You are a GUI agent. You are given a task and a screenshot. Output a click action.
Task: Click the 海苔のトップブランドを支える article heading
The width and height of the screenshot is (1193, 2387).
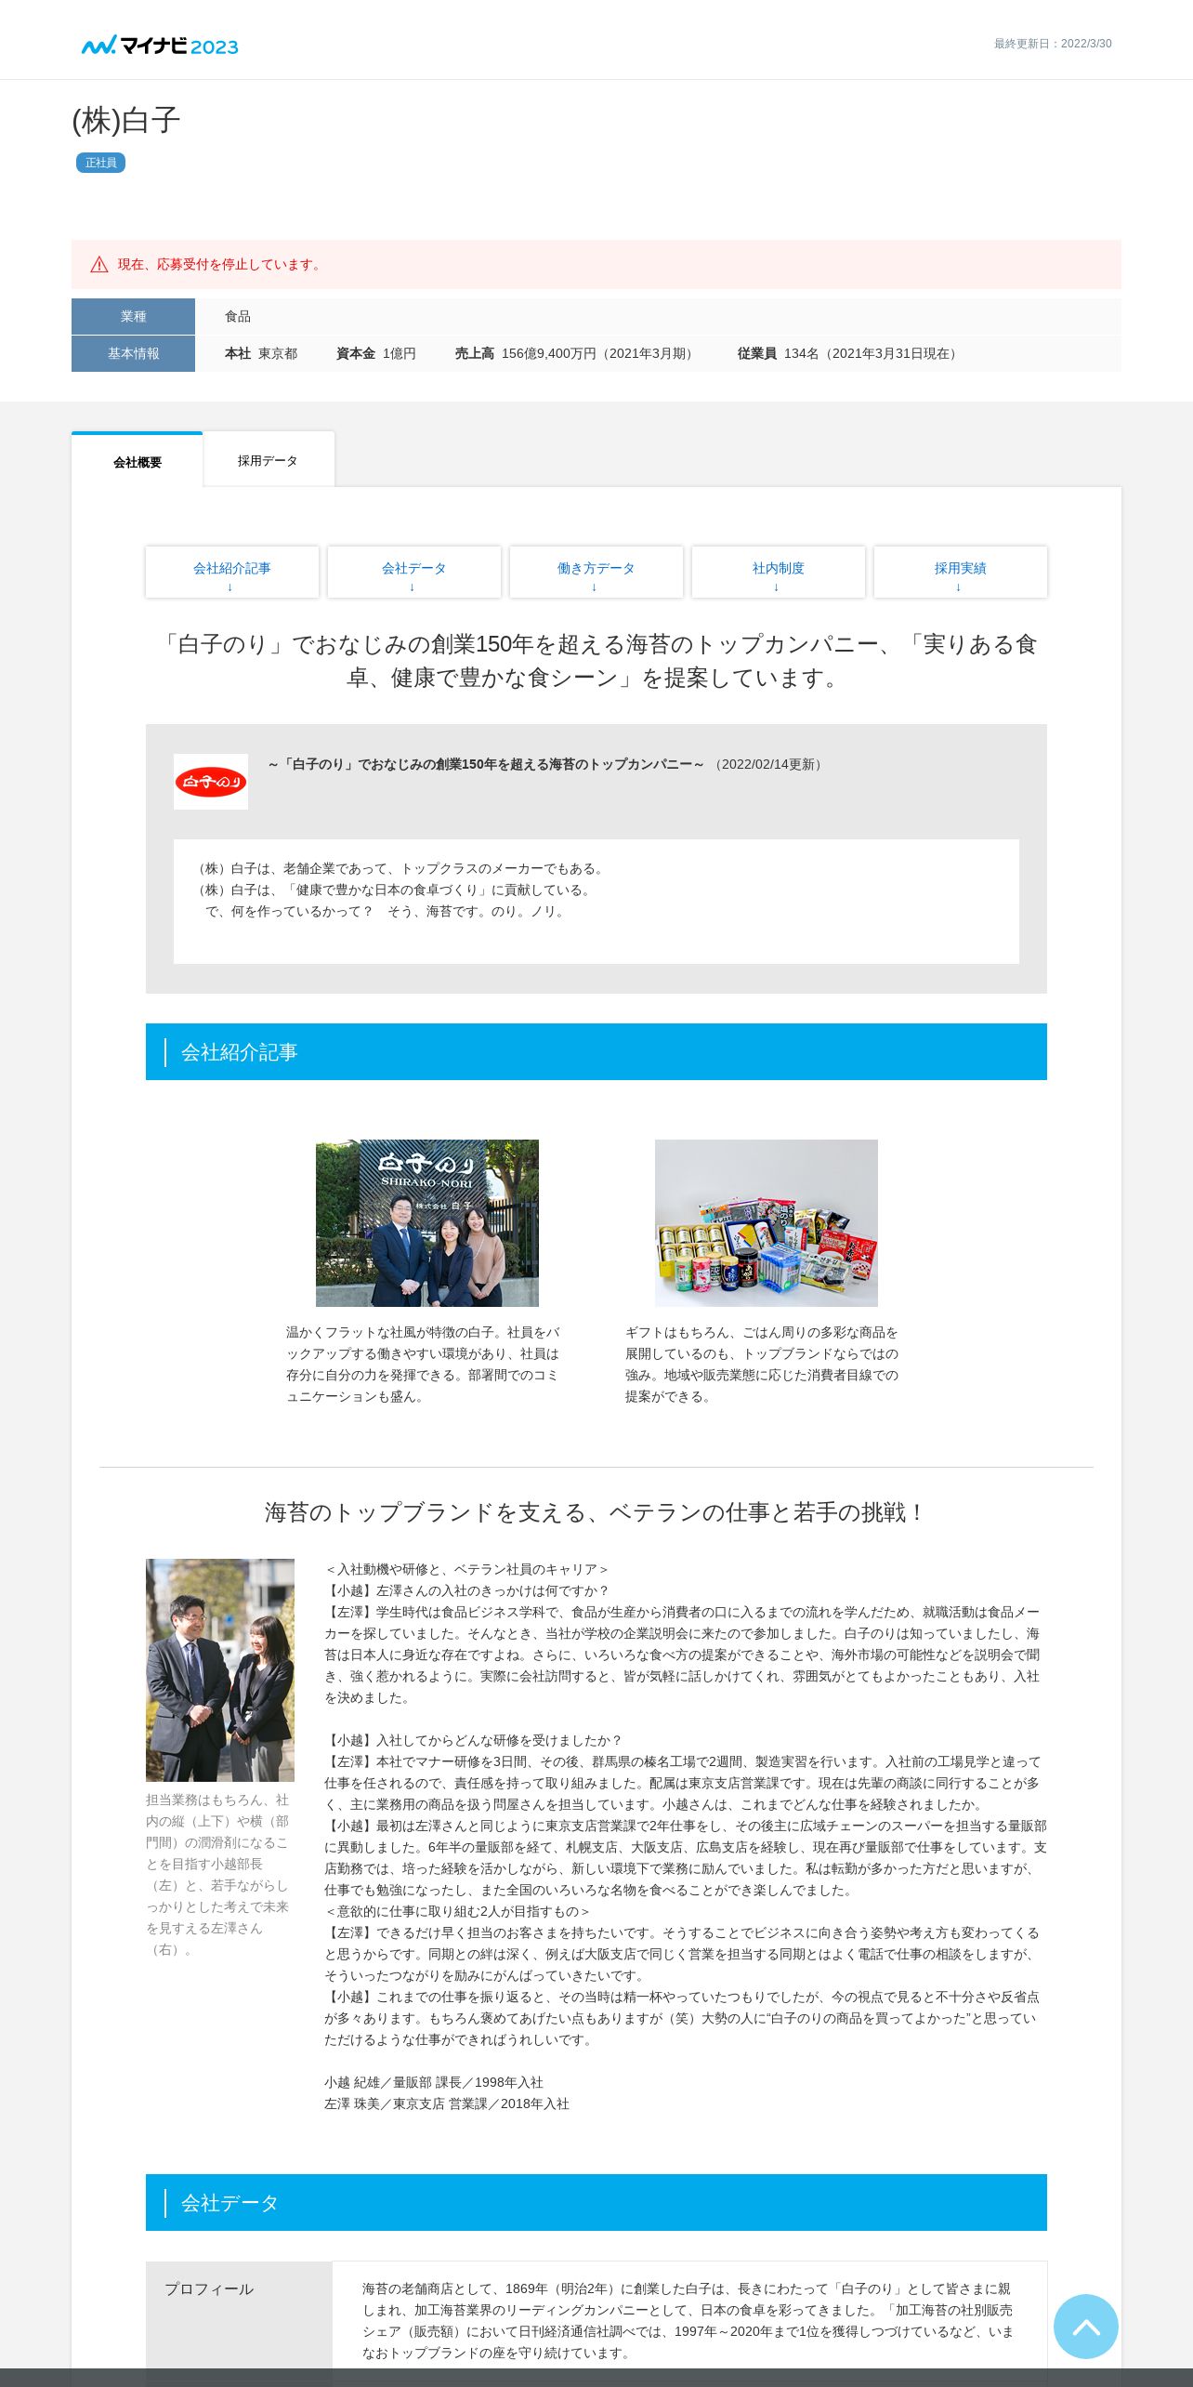596,1512
